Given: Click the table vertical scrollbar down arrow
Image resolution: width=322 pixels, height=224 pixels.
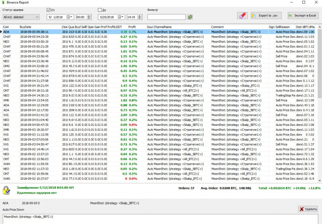Looking at the screenshot, I should point(320,181).
